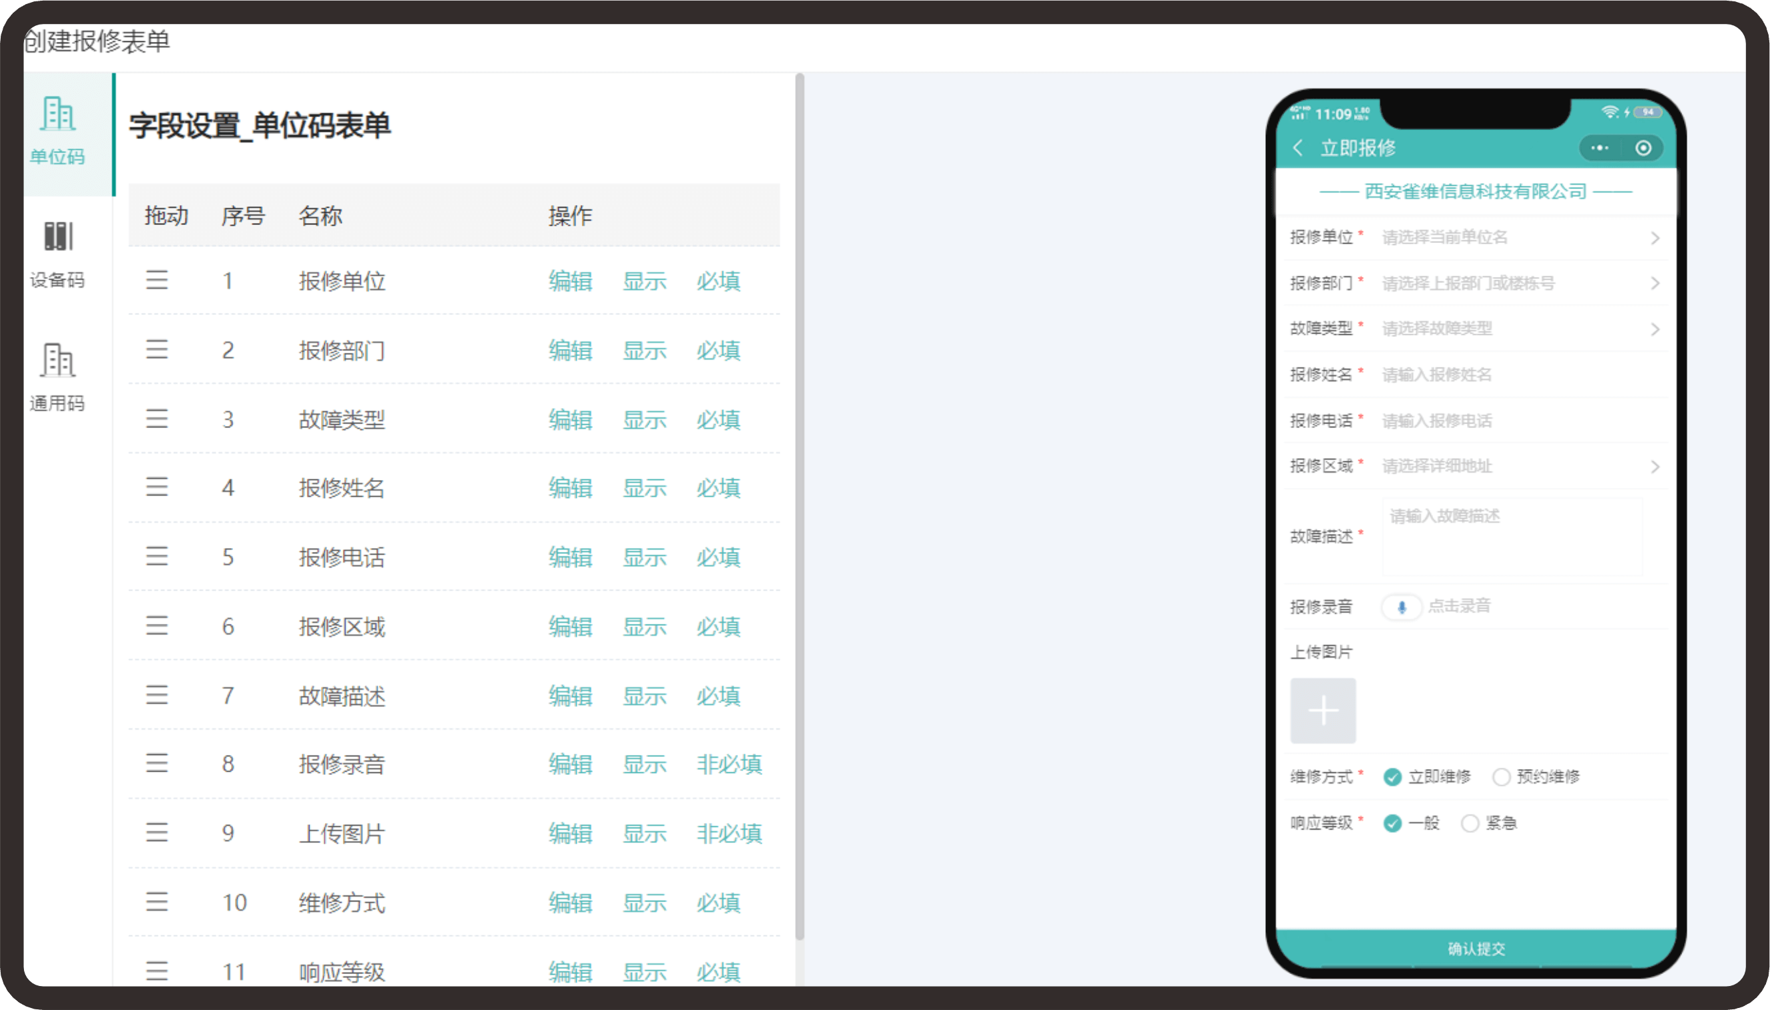Click 点击录音 to record audio
Viewport: 1770px width, 1010px height.
tap(1459, 606)
